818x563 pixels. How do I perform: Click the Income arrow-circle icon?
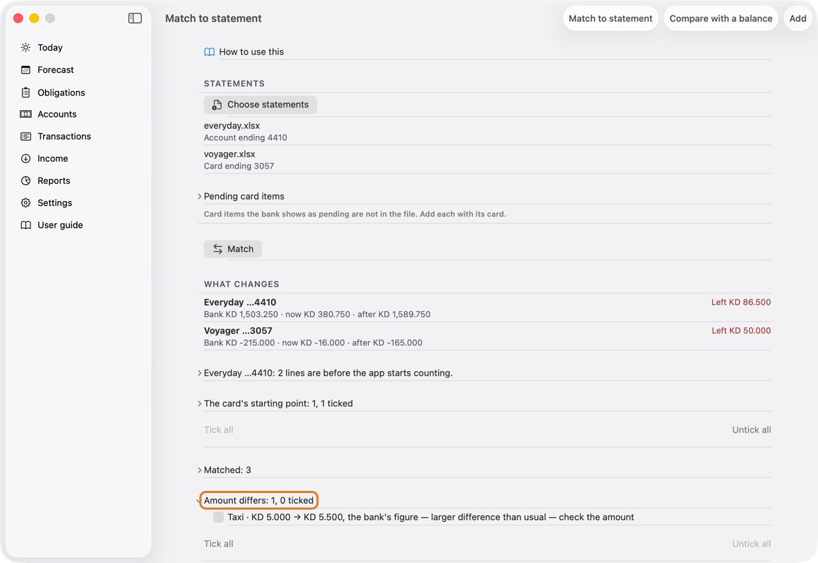pyautogui.click(x=26, y=159)
